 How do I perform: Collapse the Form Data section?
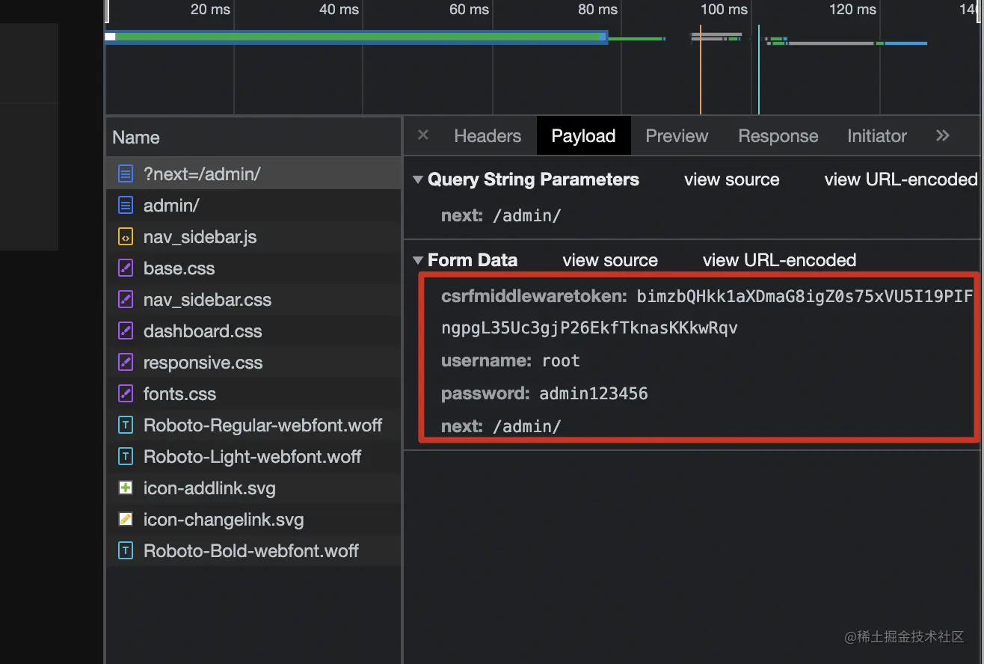(x=417, y=260)
